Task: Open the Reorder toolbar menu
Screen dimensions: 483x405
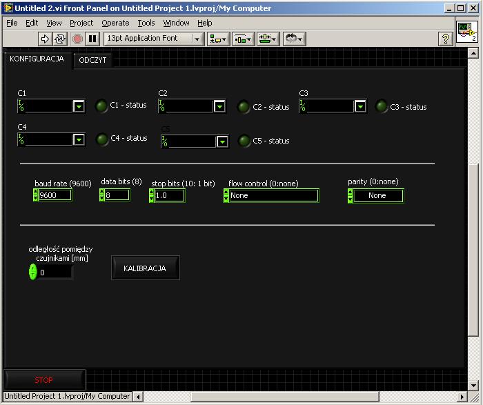Action: [294, 39]
